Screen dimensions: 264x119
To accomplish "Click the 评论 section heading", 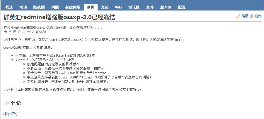I will click(x=16, y=103).
